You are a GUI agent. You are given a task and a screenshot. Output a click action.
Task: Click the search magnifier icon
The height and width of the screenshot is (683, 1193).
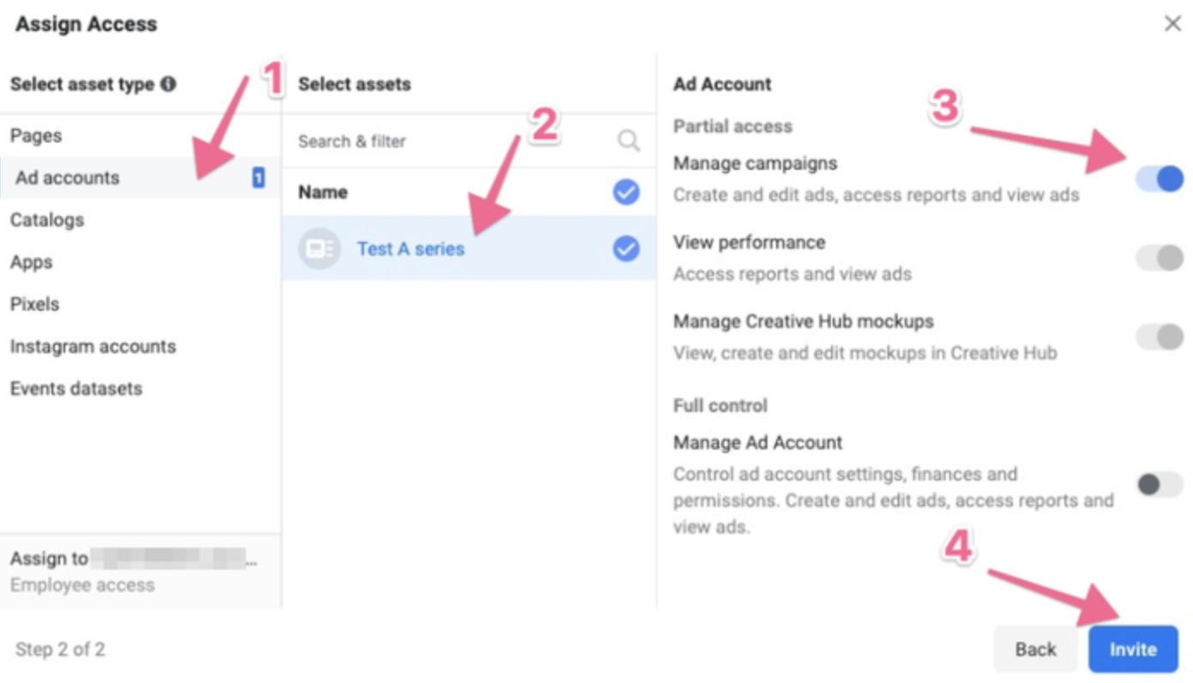coord(628,141)
